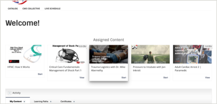This screenshot has height=104, width=217.
Task: Select the Pressure to Intubate thumbnail
Action: (150, 54)
